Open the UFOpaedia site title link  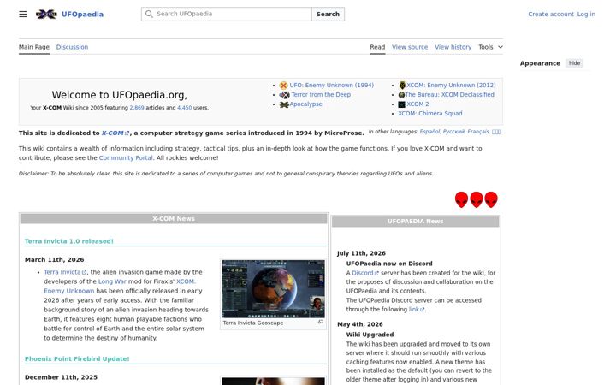point(82,15)
